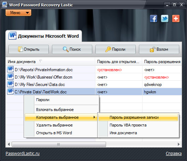Click the horizontal scrollbar right arrow
Viewport: 187px width, 161px height.
pos(179,144)
